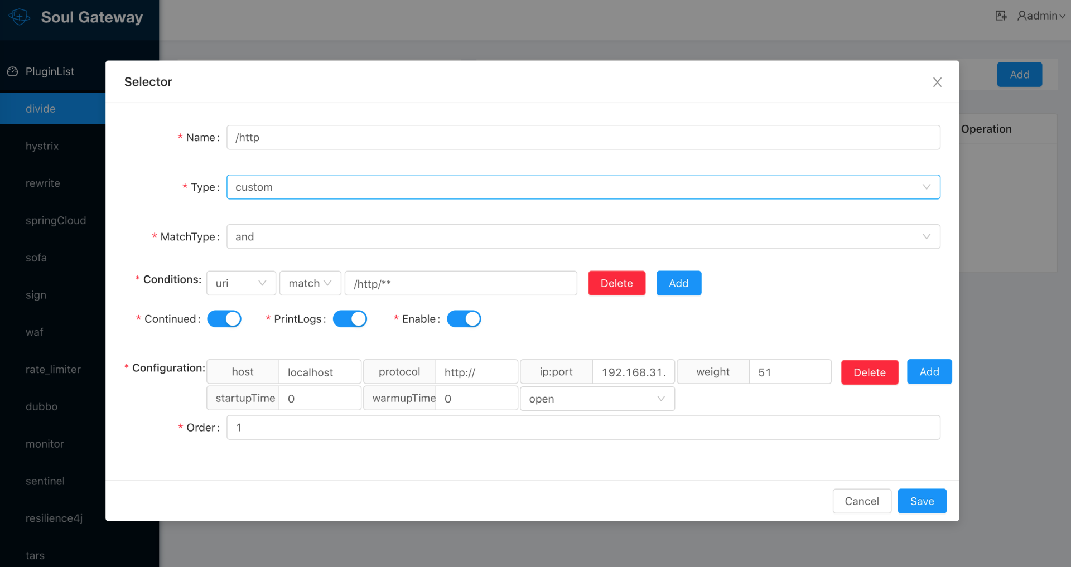Delete the uri match condition

616,283
